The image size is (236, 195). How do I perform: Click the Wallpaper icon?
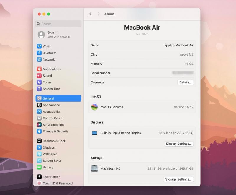39,154
